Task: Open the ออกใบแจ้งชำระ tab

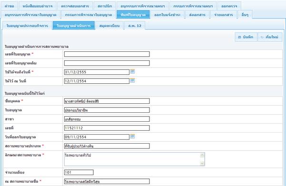Action: pyautogui.click(x=167, y=15)
